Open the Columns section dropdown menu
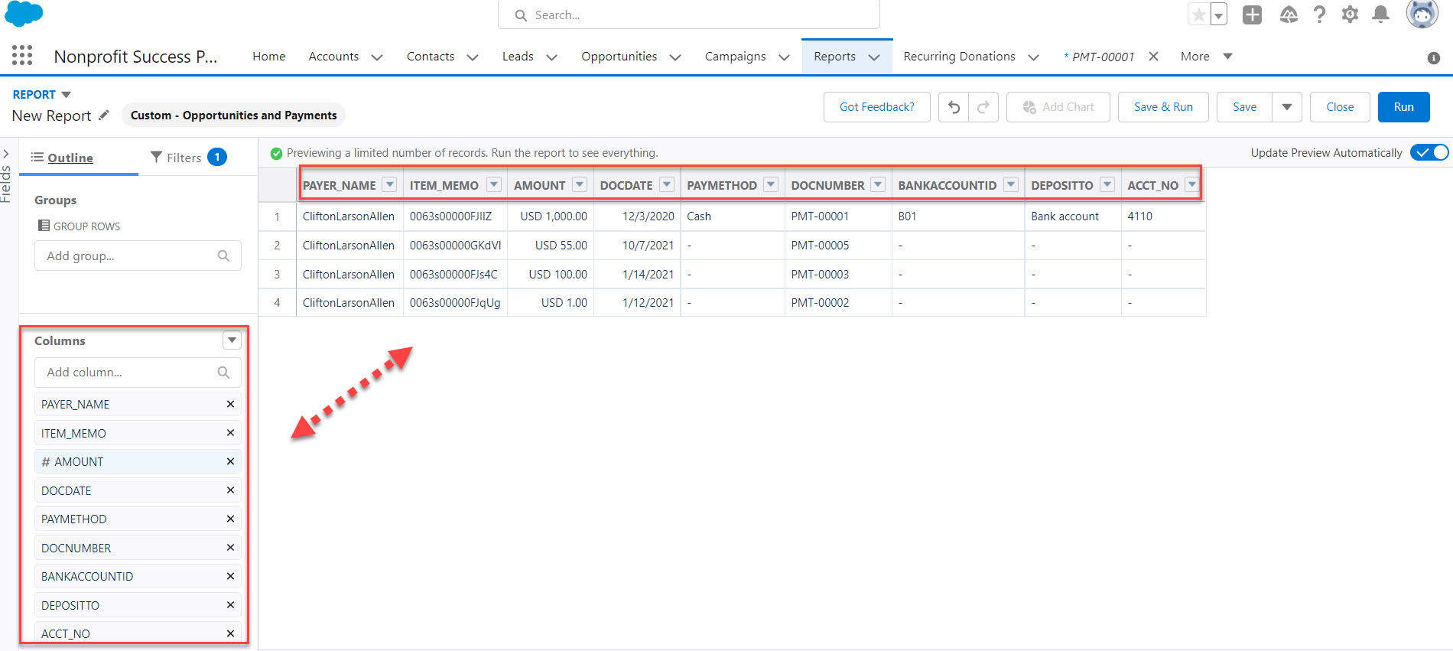Viewport: 1453px width, 651px height. click(x=232, y=340)
